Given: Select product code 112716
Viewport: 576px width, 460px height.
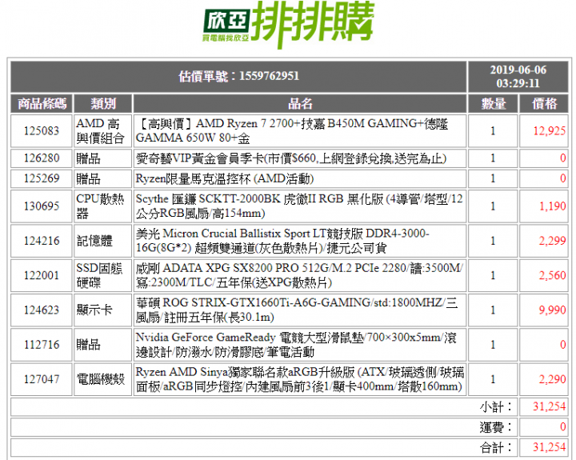Looking at the screenshot, I should tap(41, 345).
